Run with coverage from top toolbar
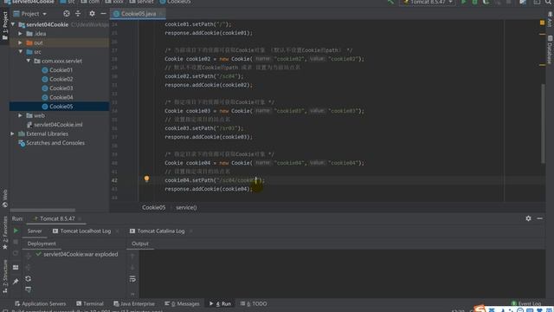The image size is (554, 312). [x=486, y=2]
